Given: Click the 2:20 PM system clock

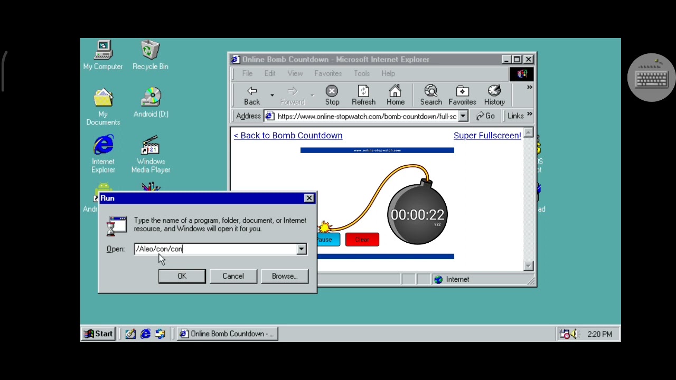Looking at the screenshot, I should (x=599, y=334).
